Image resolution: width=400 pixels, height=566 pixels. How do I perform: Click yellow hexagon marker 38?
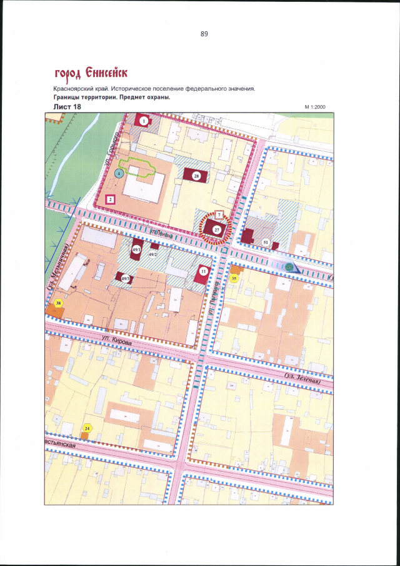(58, 303)
